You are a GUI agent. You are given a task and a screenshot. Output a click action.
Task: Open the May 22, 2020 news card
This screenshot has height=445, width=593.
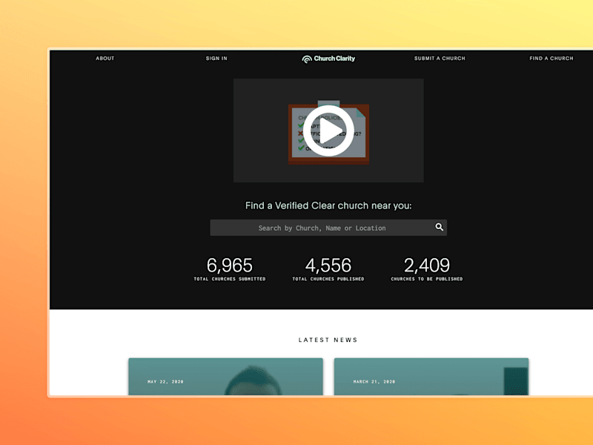pos(226,377)
